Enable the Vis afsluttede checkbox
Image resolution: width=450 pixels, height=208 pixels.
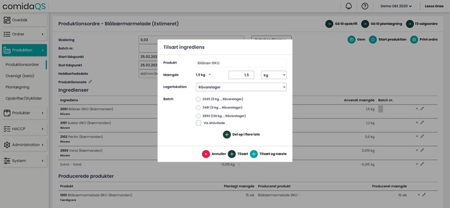coord(199,123)
